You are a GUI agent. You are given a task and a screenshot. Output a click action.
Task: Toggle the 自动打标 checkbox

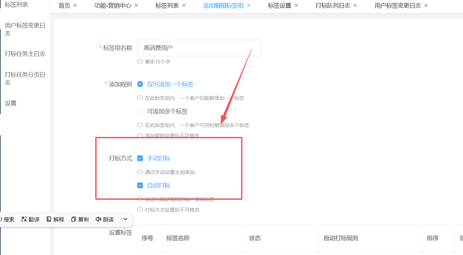pos(140,186)
